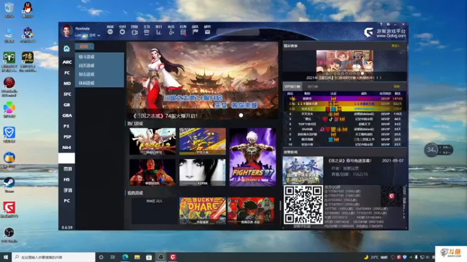Viewport: 467px width, 262px height.
Task: Open the Home section in the sidebar
Action: (67, 49)
